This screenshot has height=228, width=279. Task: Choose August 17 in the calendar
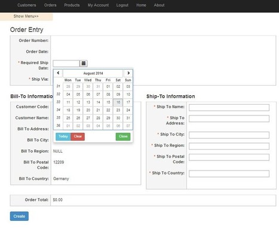(x=128, y=102)
